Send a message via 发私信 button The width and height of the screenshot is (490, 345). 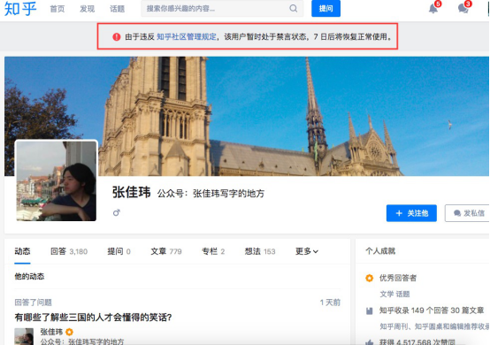[467, 213]
